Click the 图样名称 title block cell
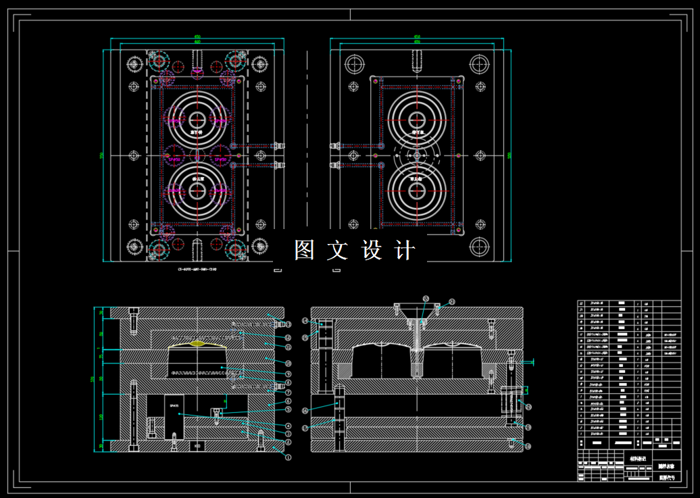The image size is (700, 498). (x=666, y=466)
